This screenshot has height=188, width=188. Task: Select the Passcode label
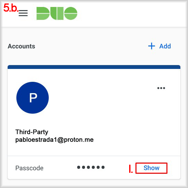point(29,168)
